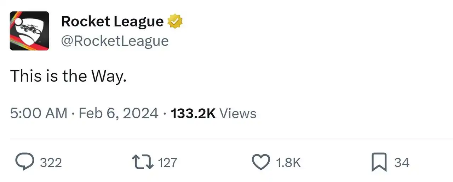Click the 34 bookmarks count
The image size is (453, 182).
[x=402, y=163]
